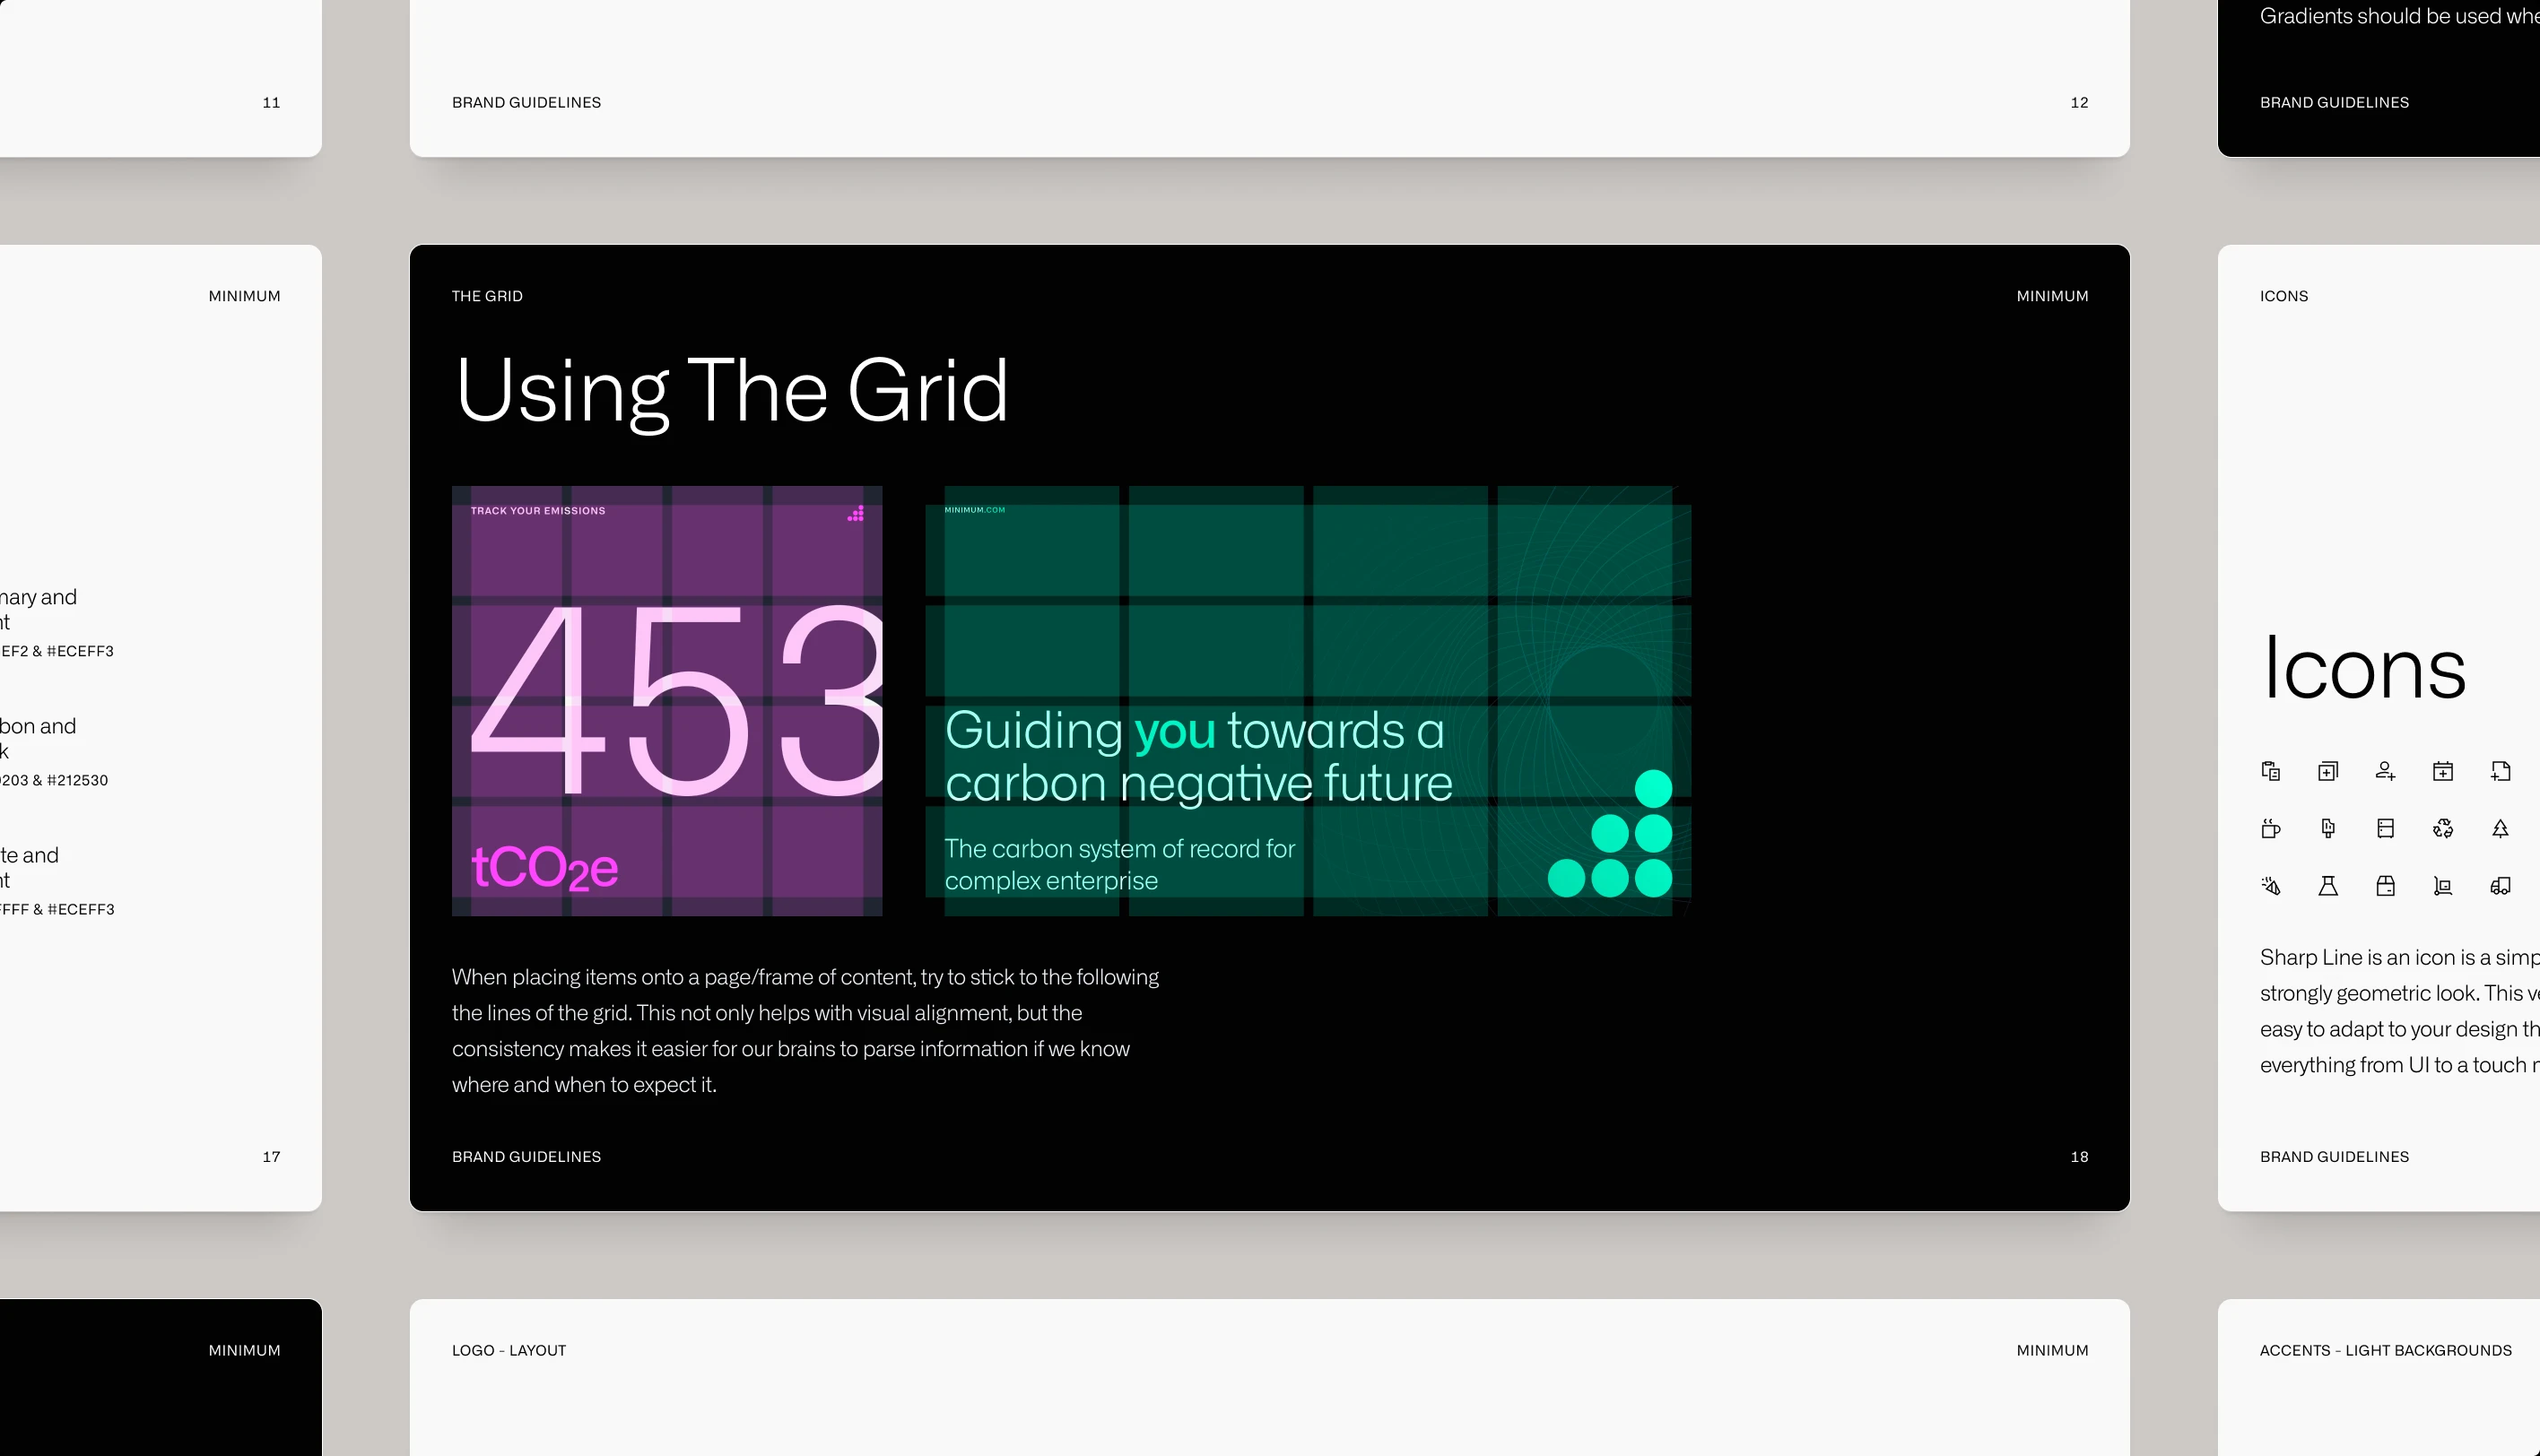Click the hand trolley cart icon
The width and height of the screenshot is (2540, 1456).
[2443, 886]
